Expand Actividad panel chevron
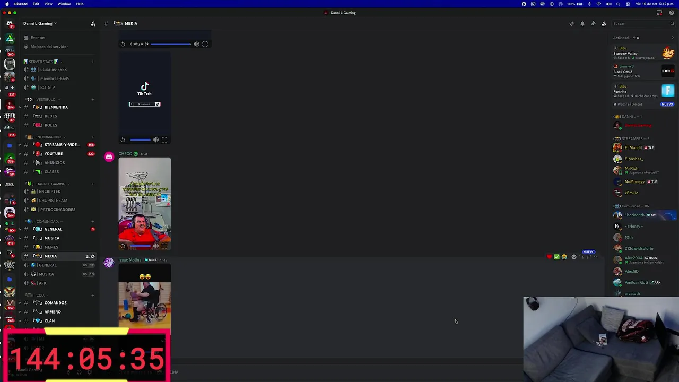This screenshot has width=679, height=382. point(673,38)
